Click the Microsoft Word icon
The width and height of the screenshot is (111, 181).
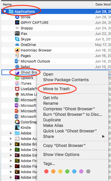tap(17, 117)
